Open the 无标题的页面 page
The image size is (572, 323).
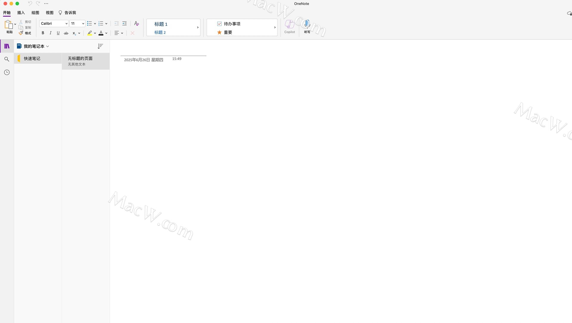(x=86, y=61)
